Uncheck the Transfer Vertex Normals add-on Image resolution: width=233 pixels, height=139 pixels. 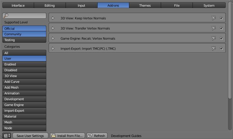pyautogui.click(x=221, y=28)
